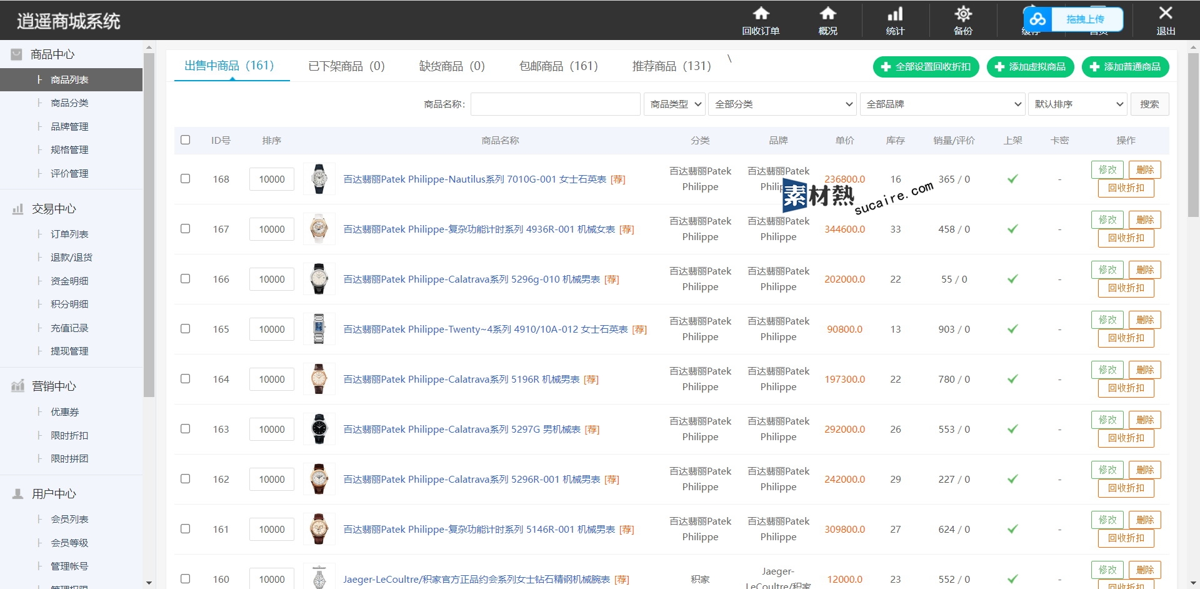Screen dimensions: 1200x589
Task: Open the Nautilus 7010G-001 product link
Action: pos(475,179)
